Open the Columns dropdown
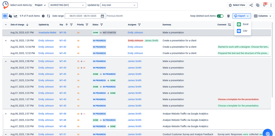275x136 pixels. 263,16
